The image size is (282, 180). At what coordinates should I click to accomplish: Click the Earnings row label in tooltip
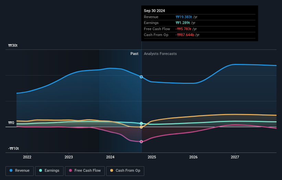click(x=151, y=23)
